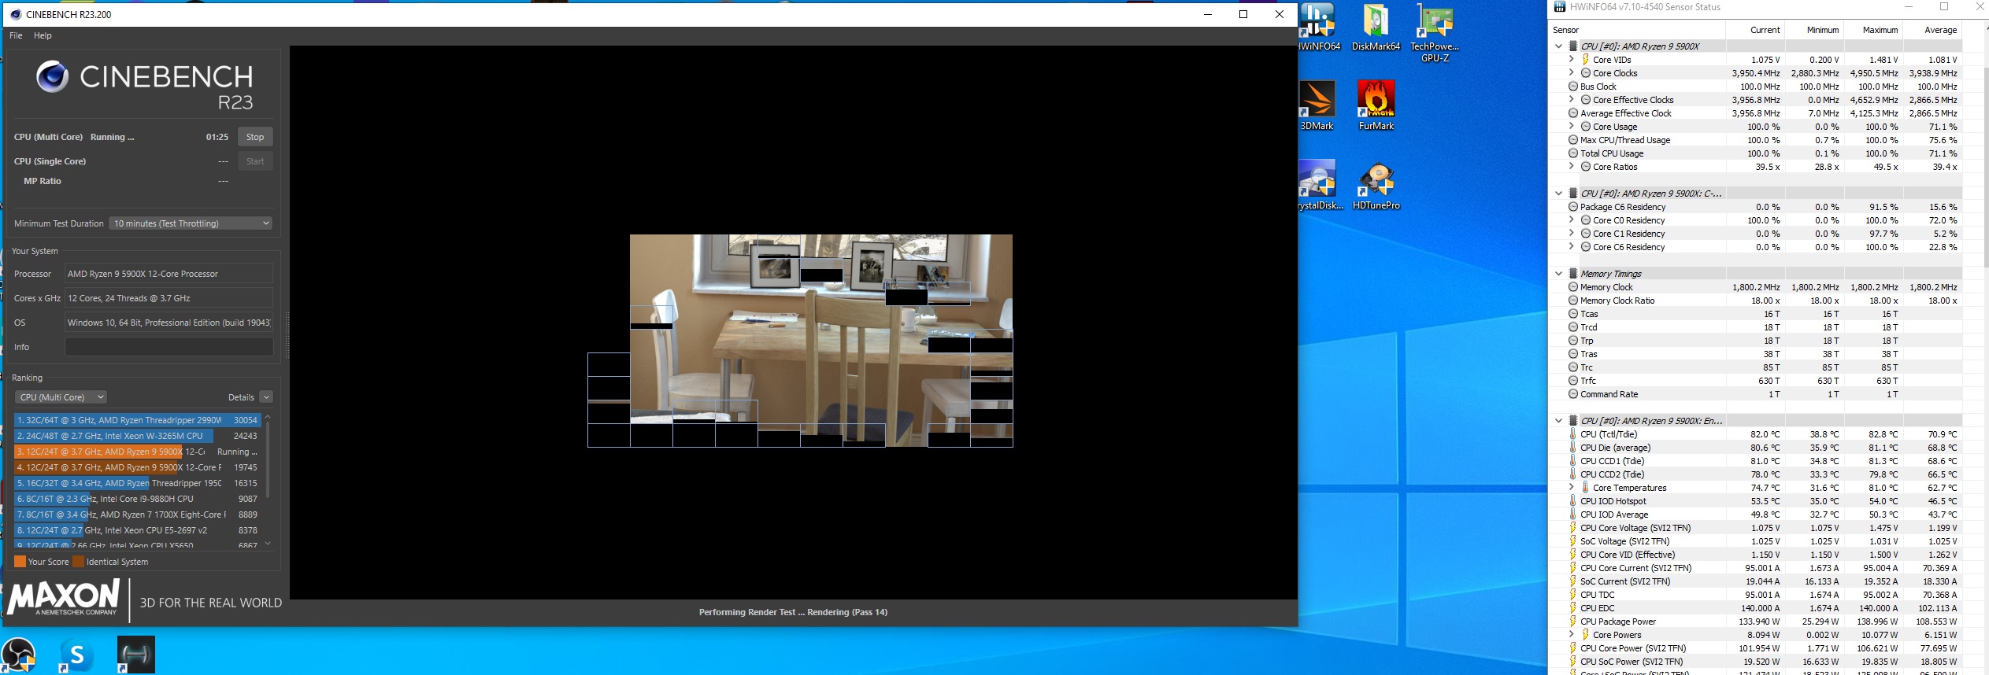
Task: Click the thermometer icon beside CPU (Tctl/Tdie)
Action: (1572, 434)
